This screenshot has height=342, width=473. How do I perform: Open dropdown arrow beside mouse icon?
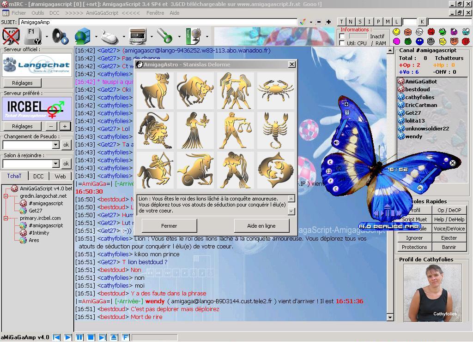pyautogui.click(x=124, y=37)
